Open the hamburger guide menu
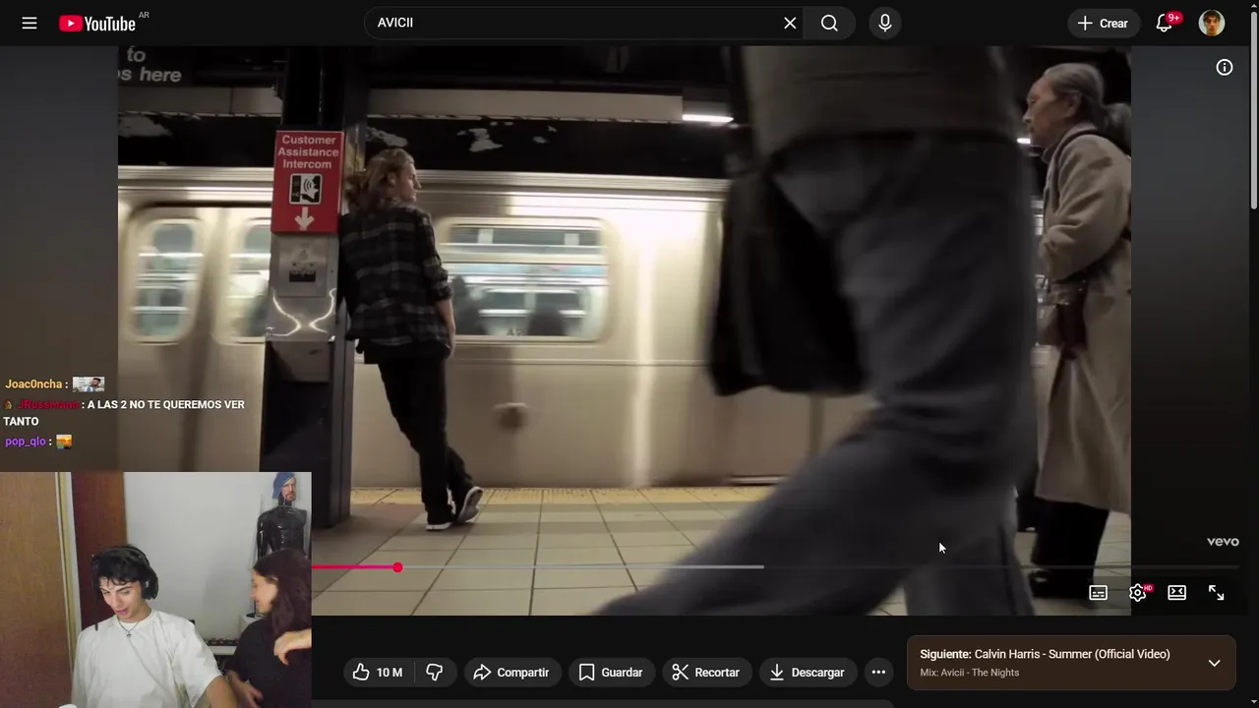 coord(30,23)
